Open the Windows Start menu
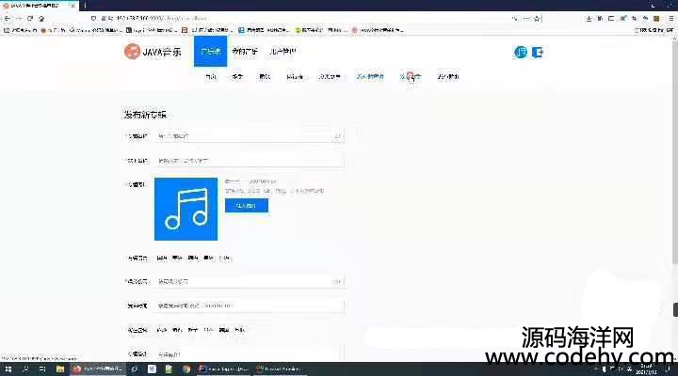 [8, 369]
